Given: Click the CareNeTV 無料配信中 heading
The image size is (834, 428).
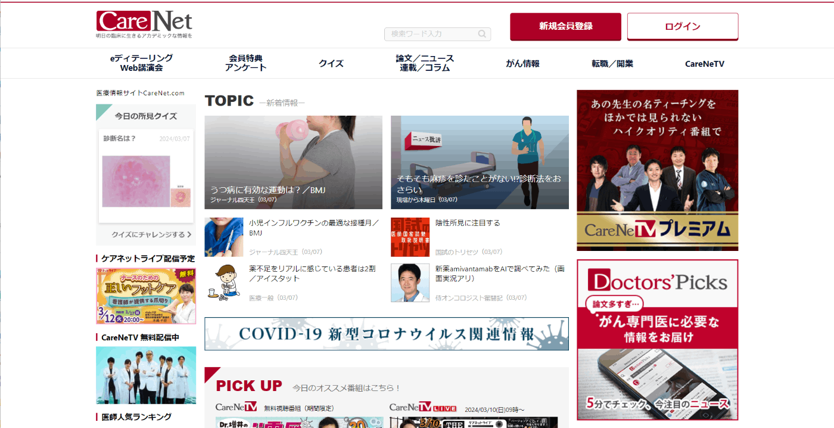Looking at the screenshot, I should (x=140, y=337).
